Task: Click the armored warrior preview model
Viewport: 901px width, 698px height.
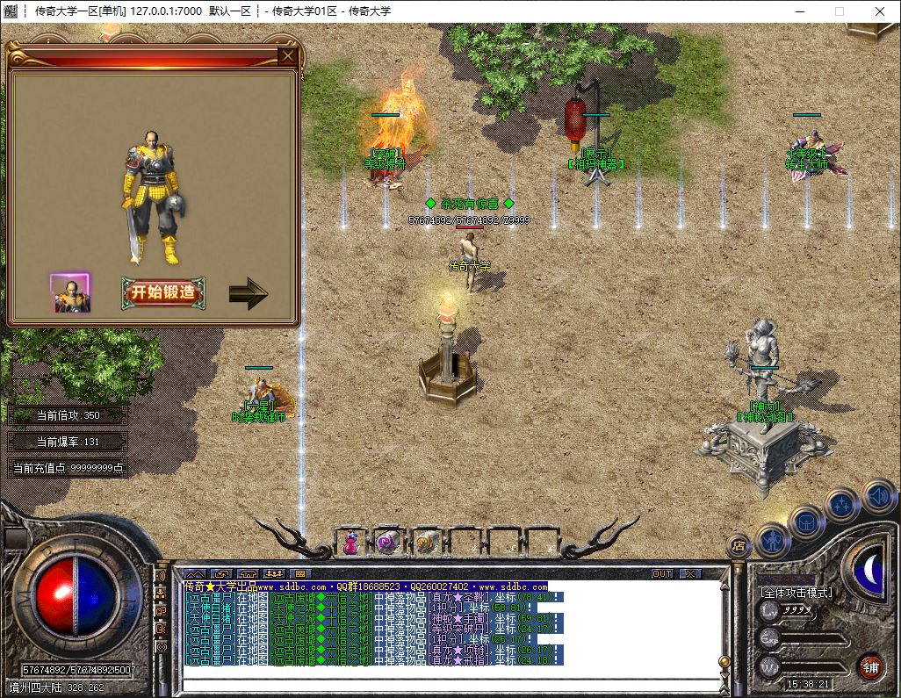Action: (x=152, y=197)
